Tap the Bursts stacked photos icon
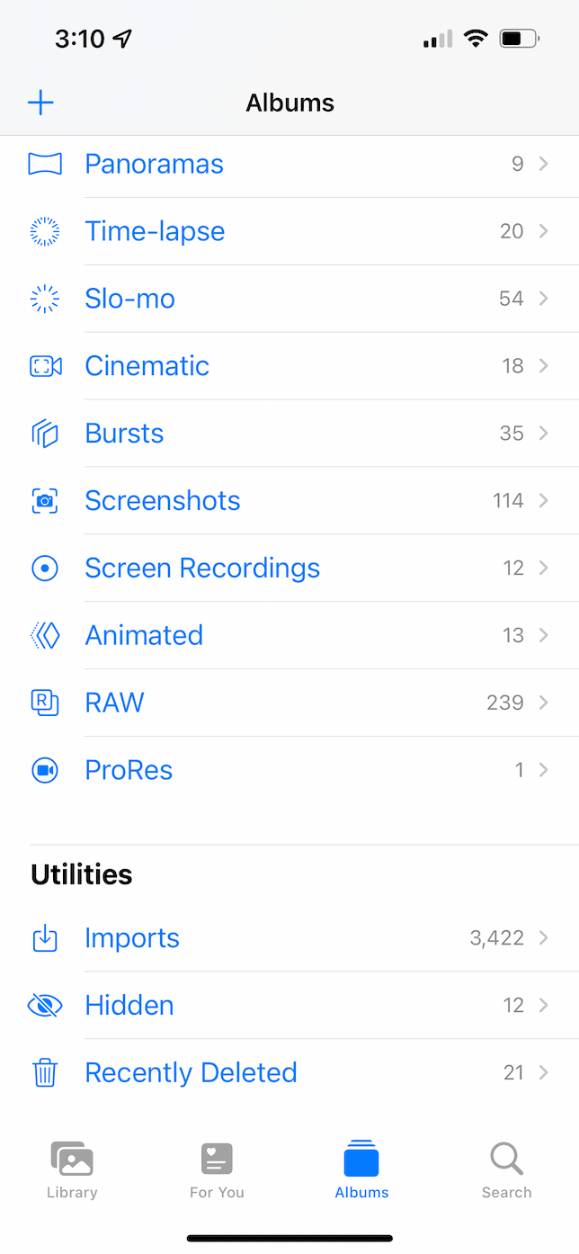The width and height of the screenshot is (579, 1254). tap(44, 434)
